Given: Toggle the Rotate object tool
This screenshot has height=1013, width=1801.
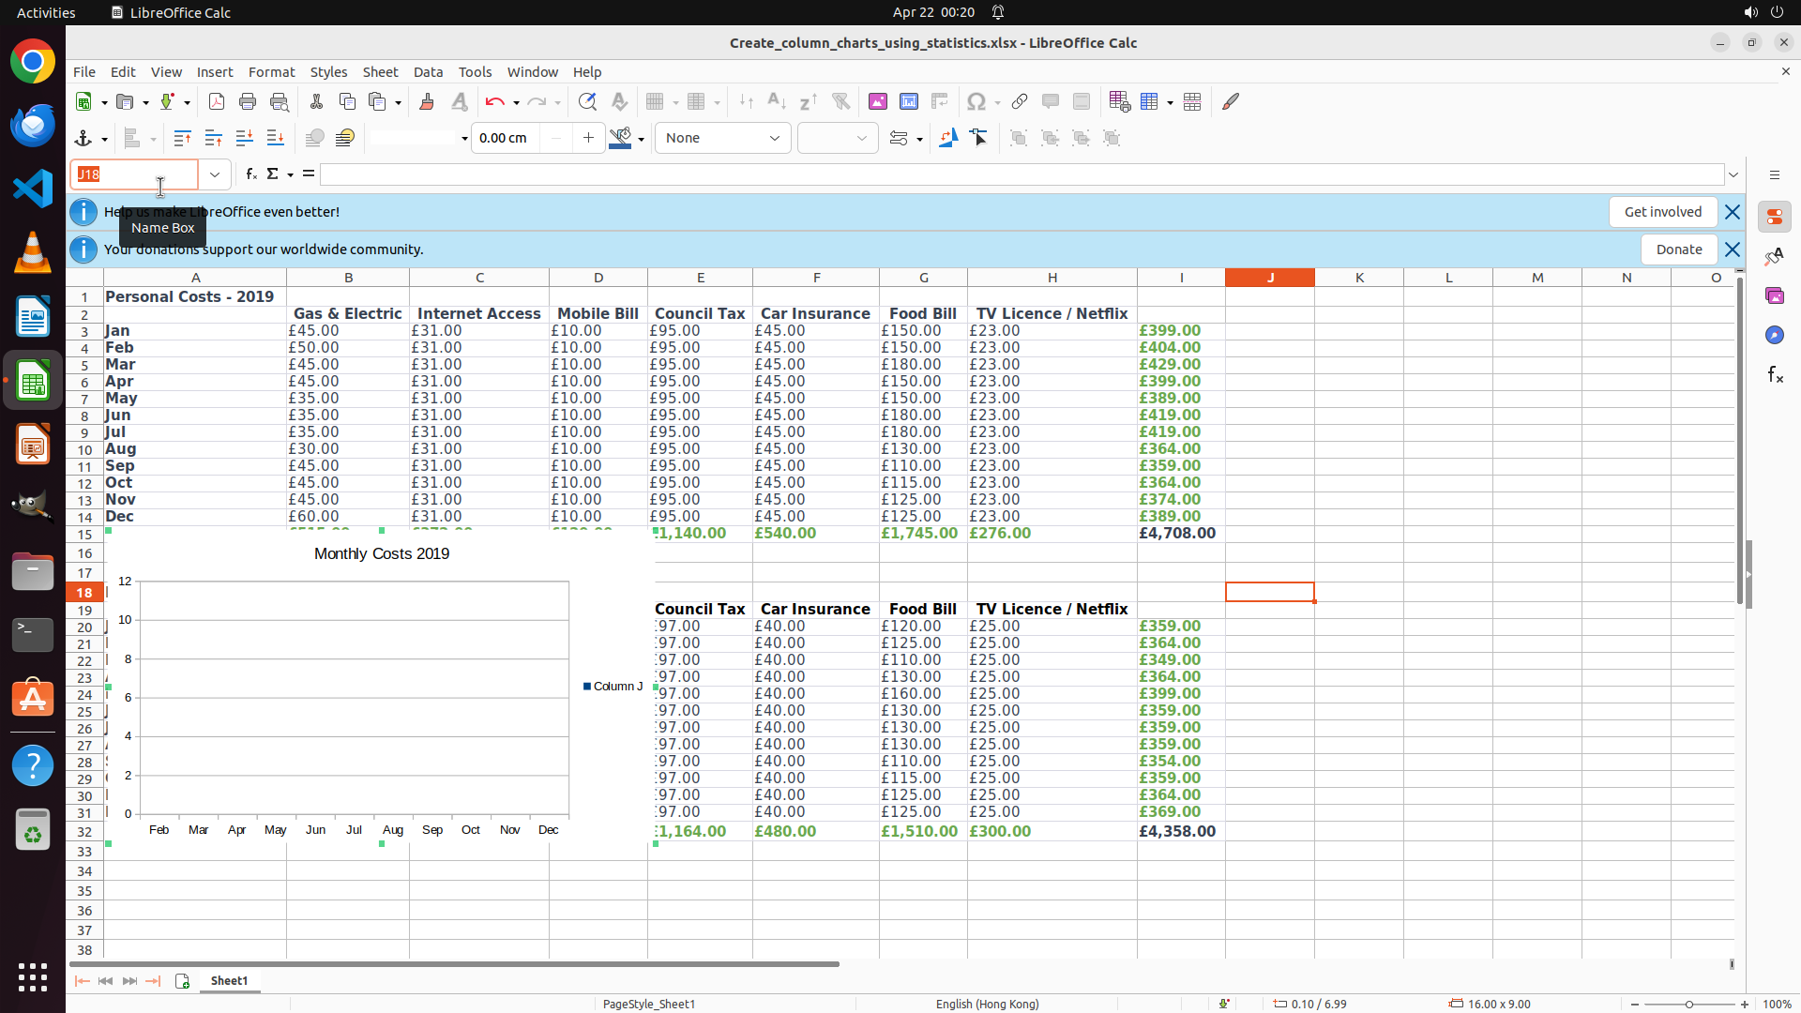Looking at the screenshot, I should (948, 138).
